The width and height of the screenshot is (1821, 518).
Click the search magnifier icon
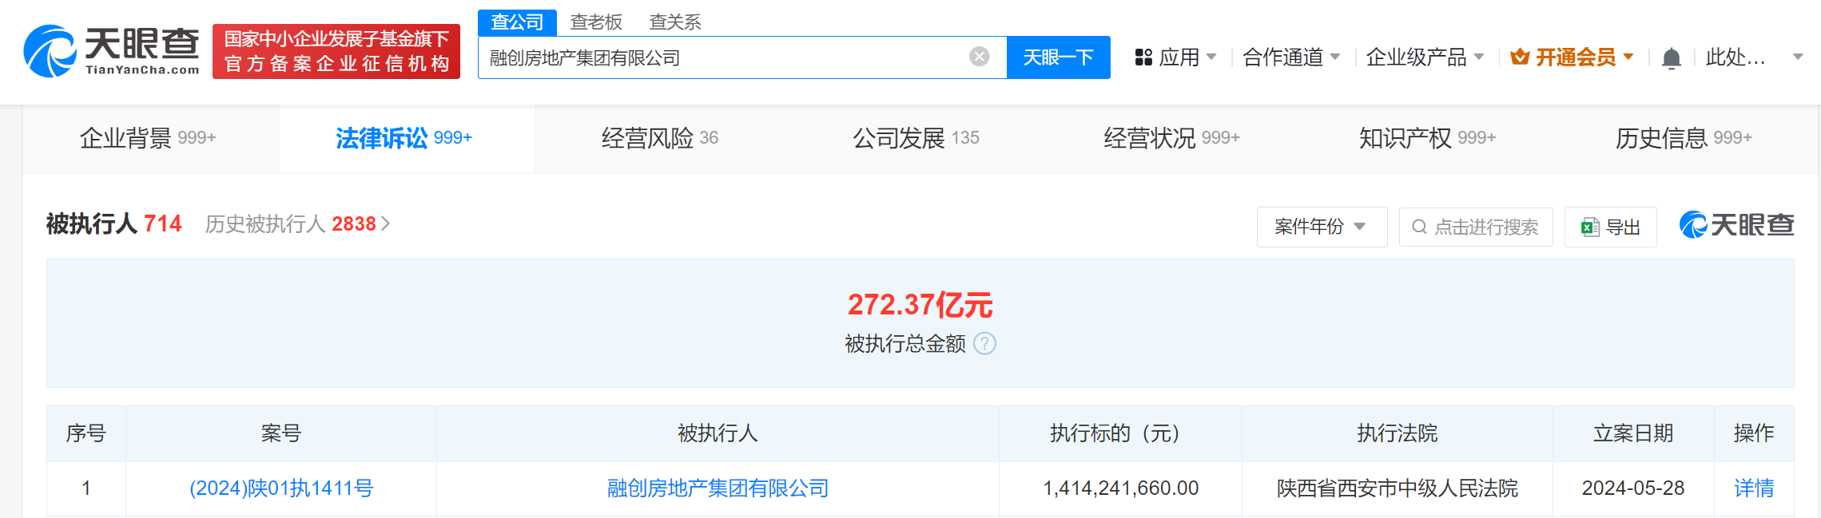[1419, 227]
